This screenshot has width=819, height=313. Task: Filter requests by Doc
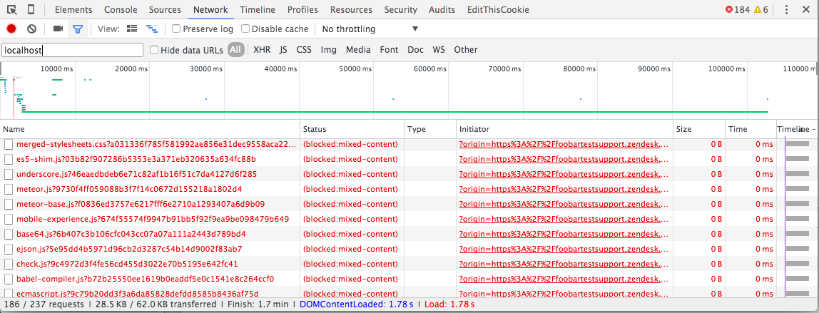[x=415, y=50]
